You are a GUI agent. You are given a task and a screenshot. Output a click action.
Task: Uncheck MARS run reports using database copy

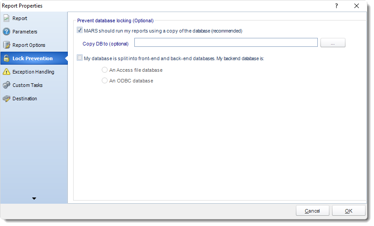pyautogui.click(x=80, y=30)
